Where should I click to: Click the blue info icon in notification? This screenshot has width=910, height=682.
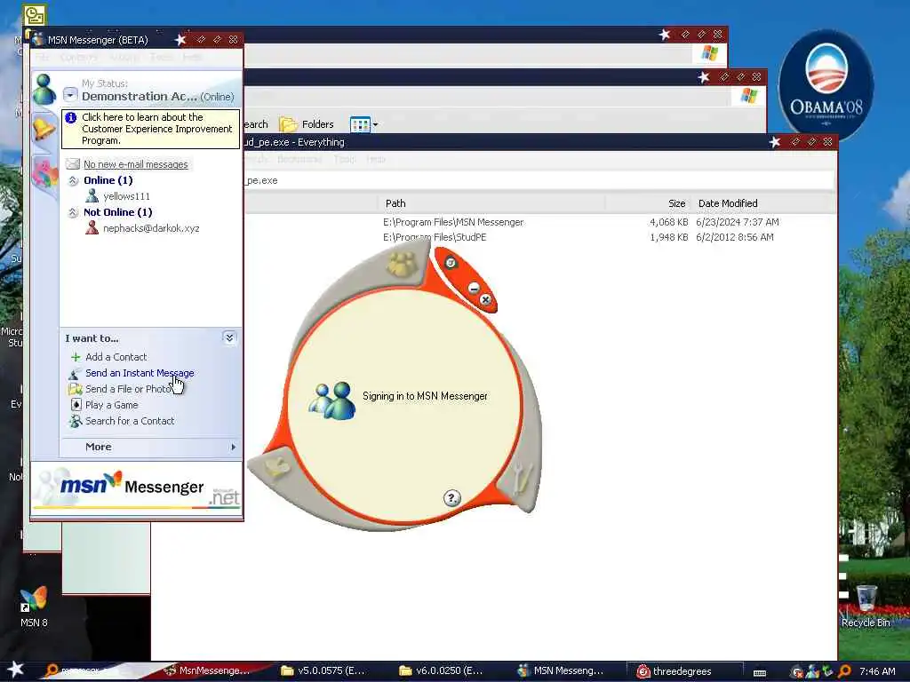pyautogui.click(x=71, y=118)
